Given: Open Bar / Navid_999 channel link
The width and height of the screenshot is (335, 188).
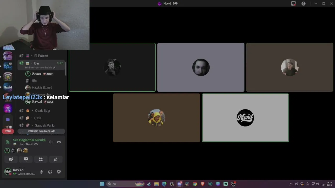Looking at the screenshot, I should click(26, 144).
